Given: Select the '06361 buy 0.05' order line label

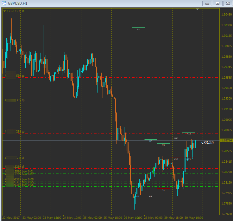Looking at the screenshot, I should 23,182.
